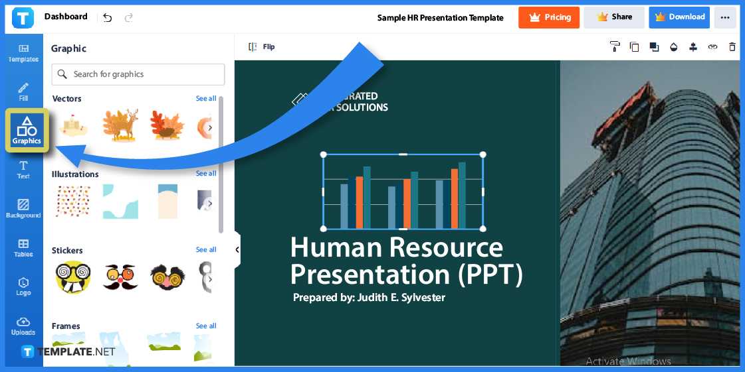Open the Background sidebar tab
Screen dimensions: 745x372
(23, 208)
